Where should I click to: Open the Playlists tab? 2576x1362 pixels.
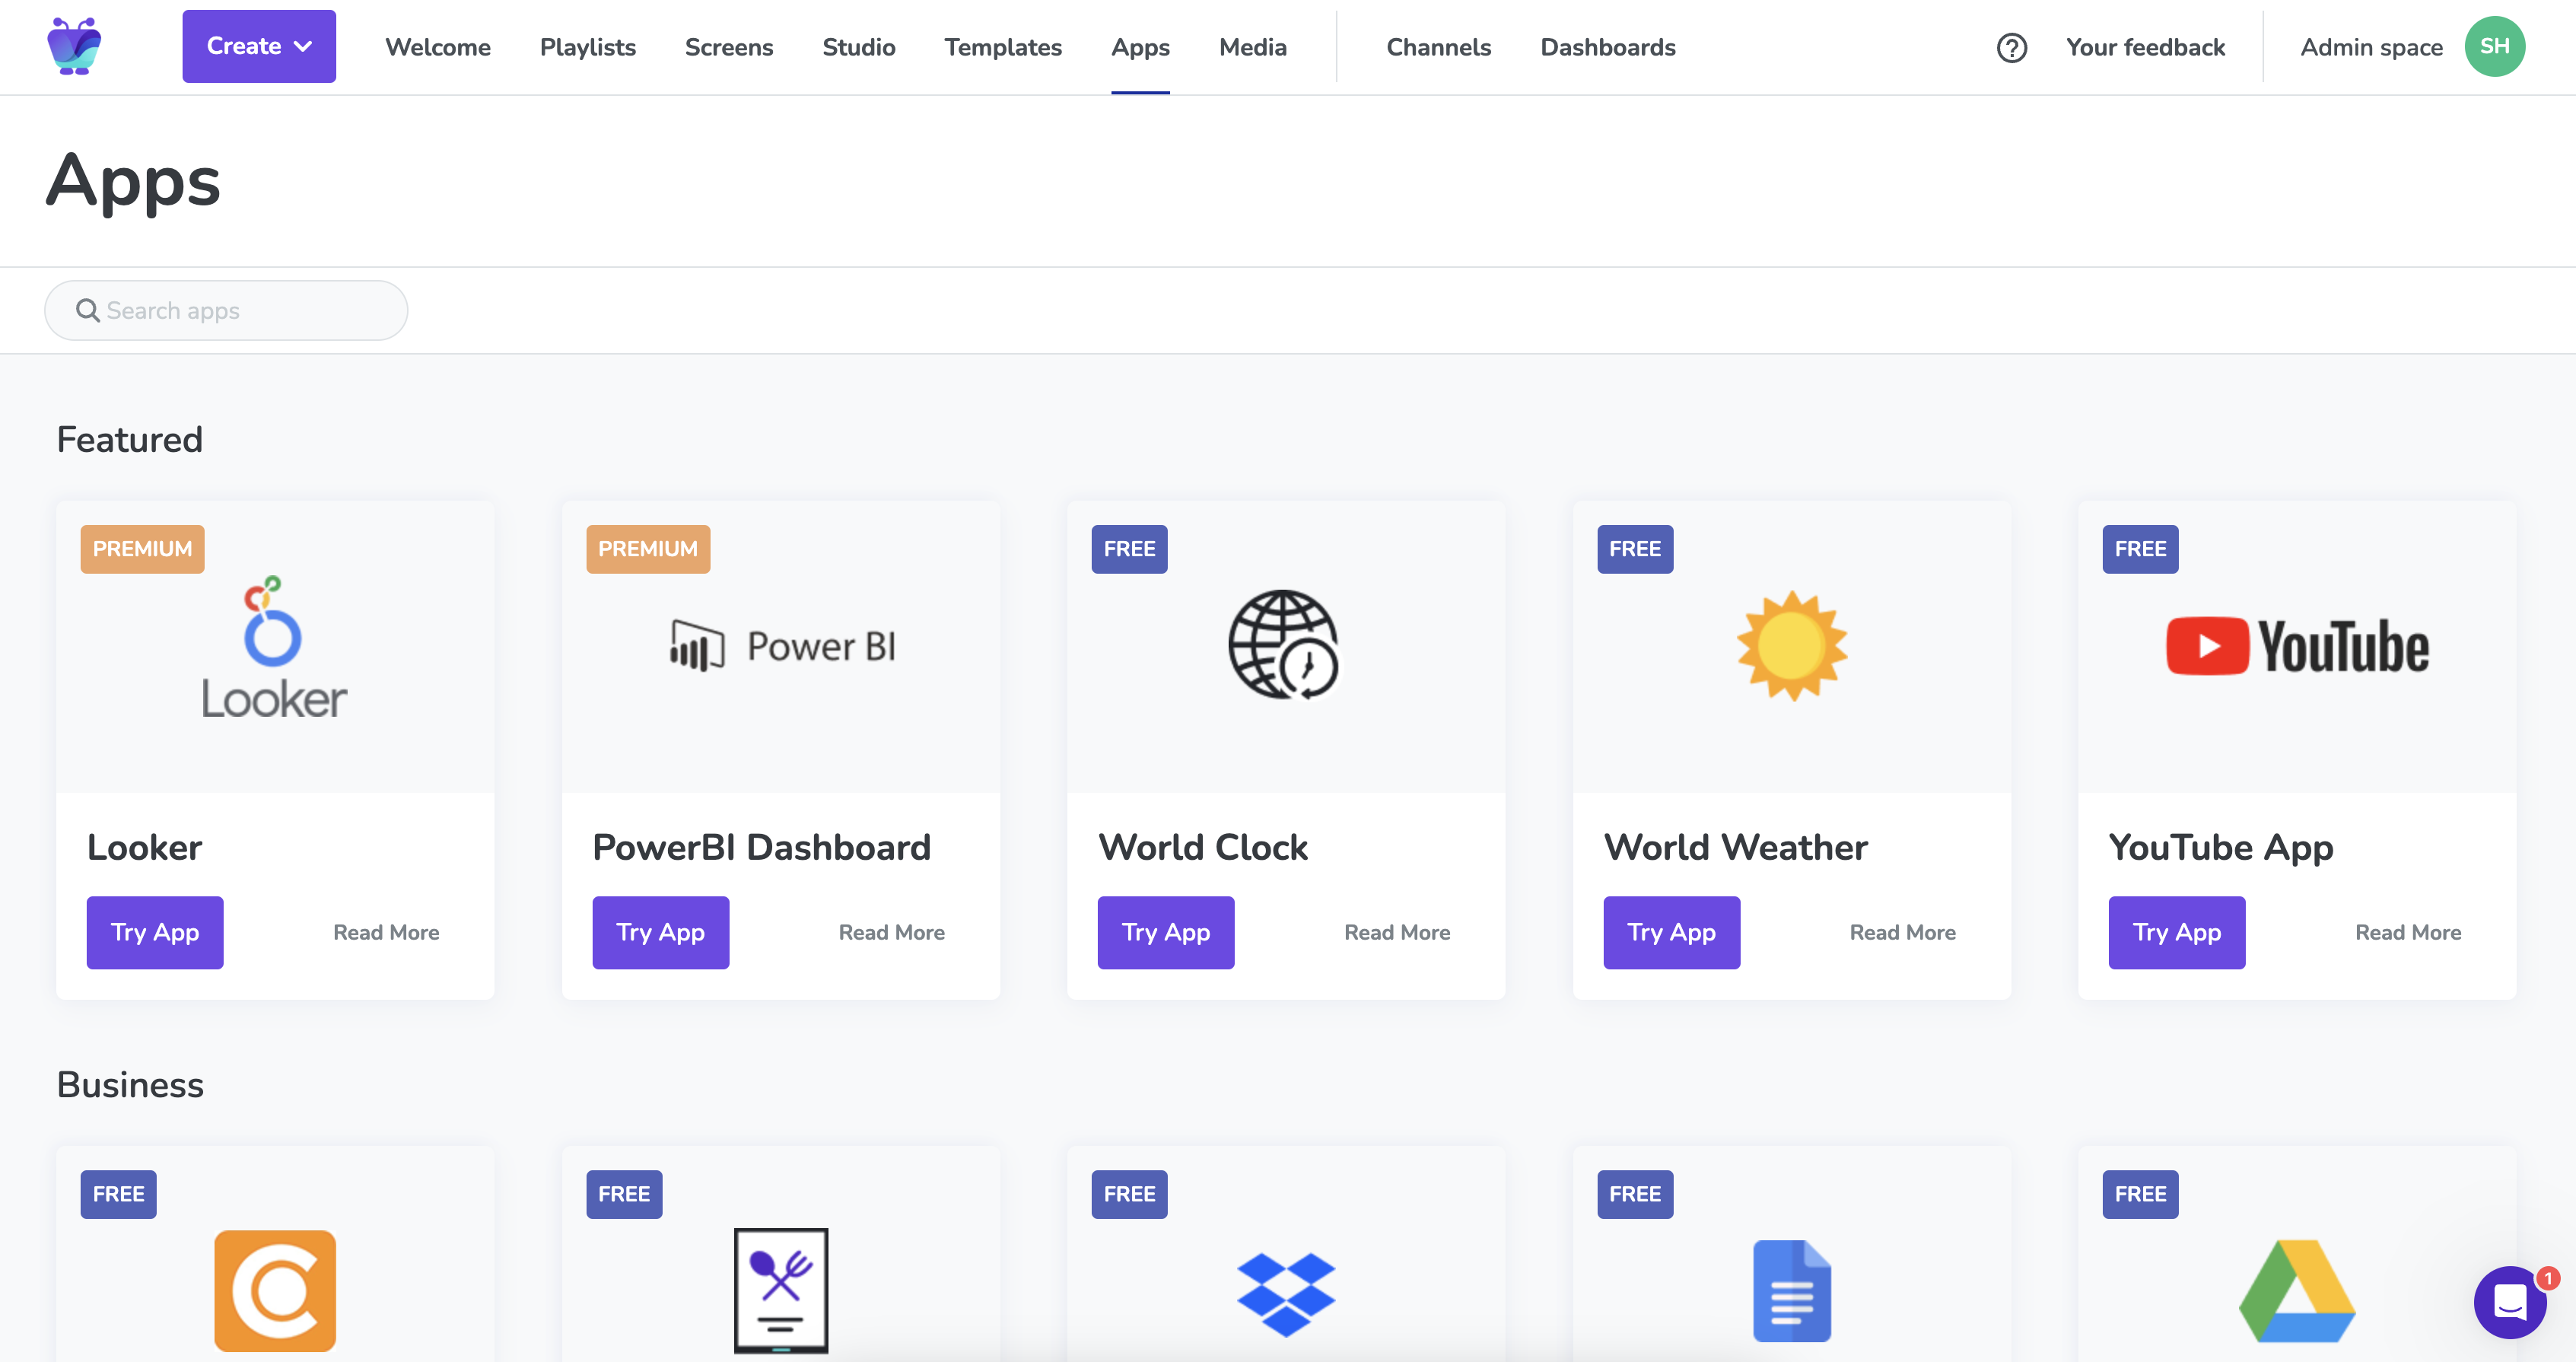click(588, 47)
